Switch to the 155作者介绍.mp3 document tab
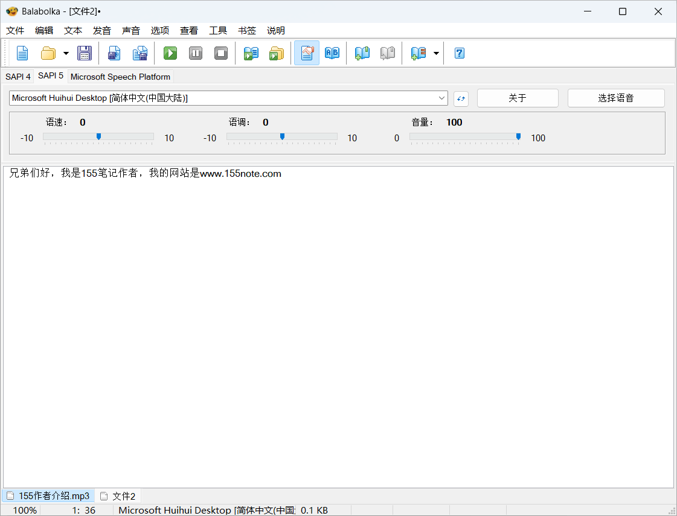Screen dimensions: 677x516 [x=49, y=496]
